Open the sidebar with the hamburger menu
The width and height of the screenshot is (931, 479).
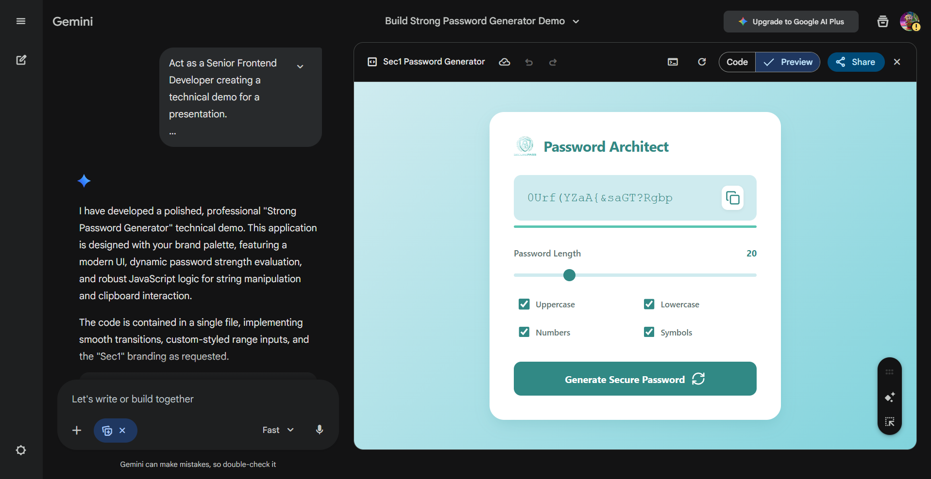tap(21, 21)
